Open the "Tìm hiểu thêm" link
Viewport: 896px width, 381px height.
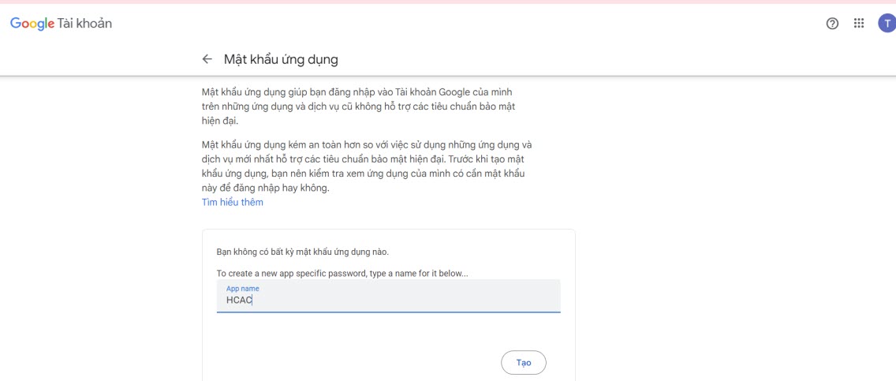click(x=233, y=202)
